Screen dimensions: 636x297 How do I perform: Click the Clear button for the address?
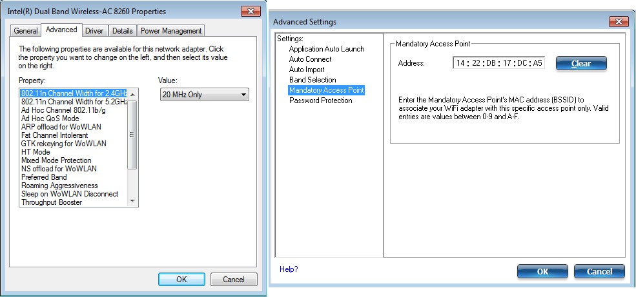(x=581, y=64)
